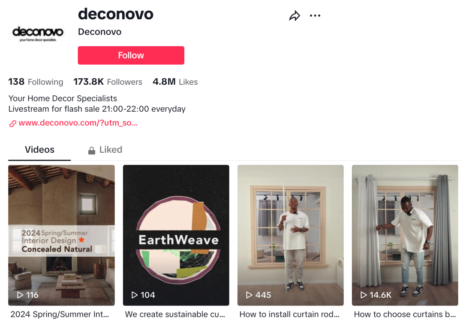Open the Concealed Natural interior design video

(61, 235)
